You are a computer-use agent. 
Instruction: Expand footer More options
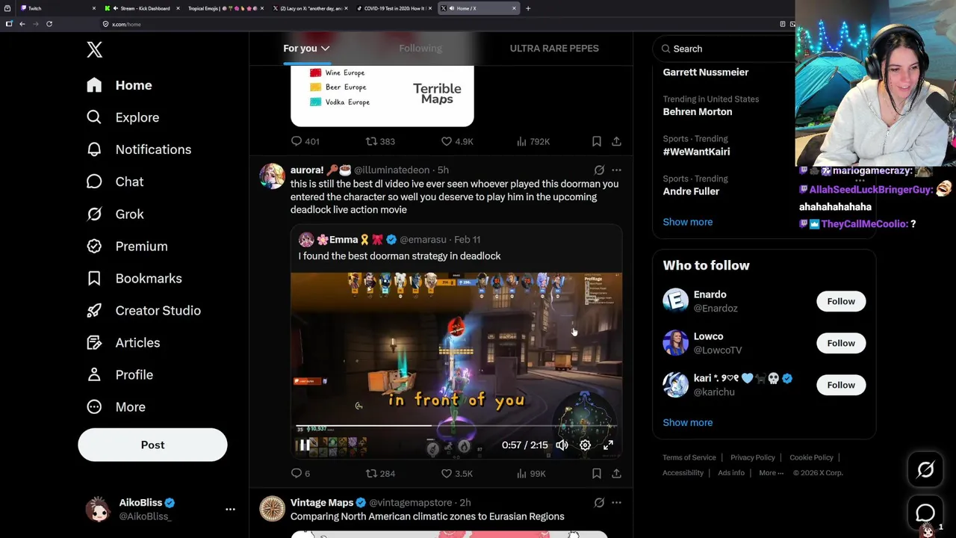pyautogui.click(x=772, y=473)
